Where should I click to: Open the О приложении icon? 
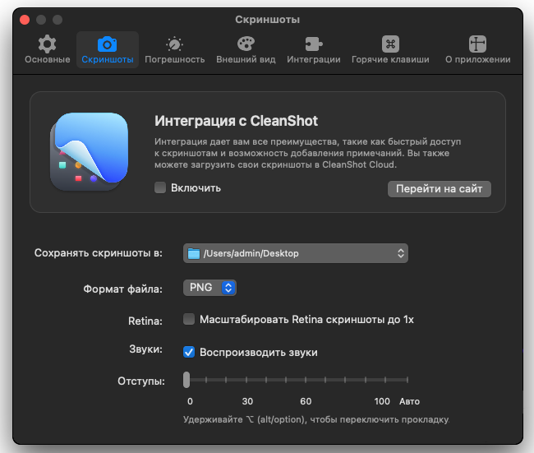tap(478, 44)
